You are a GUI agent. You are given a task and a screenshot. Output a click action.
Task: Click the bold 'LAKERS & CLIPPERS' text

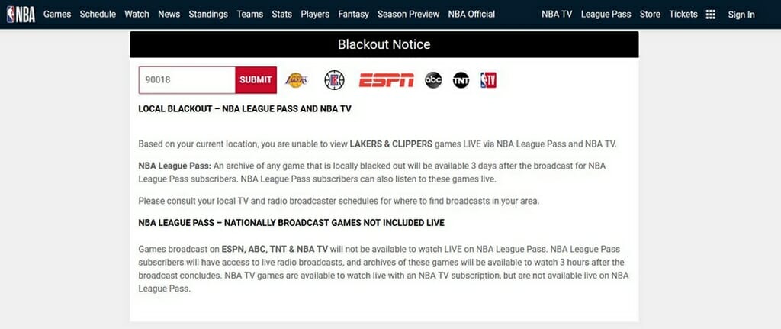point(391,144)
